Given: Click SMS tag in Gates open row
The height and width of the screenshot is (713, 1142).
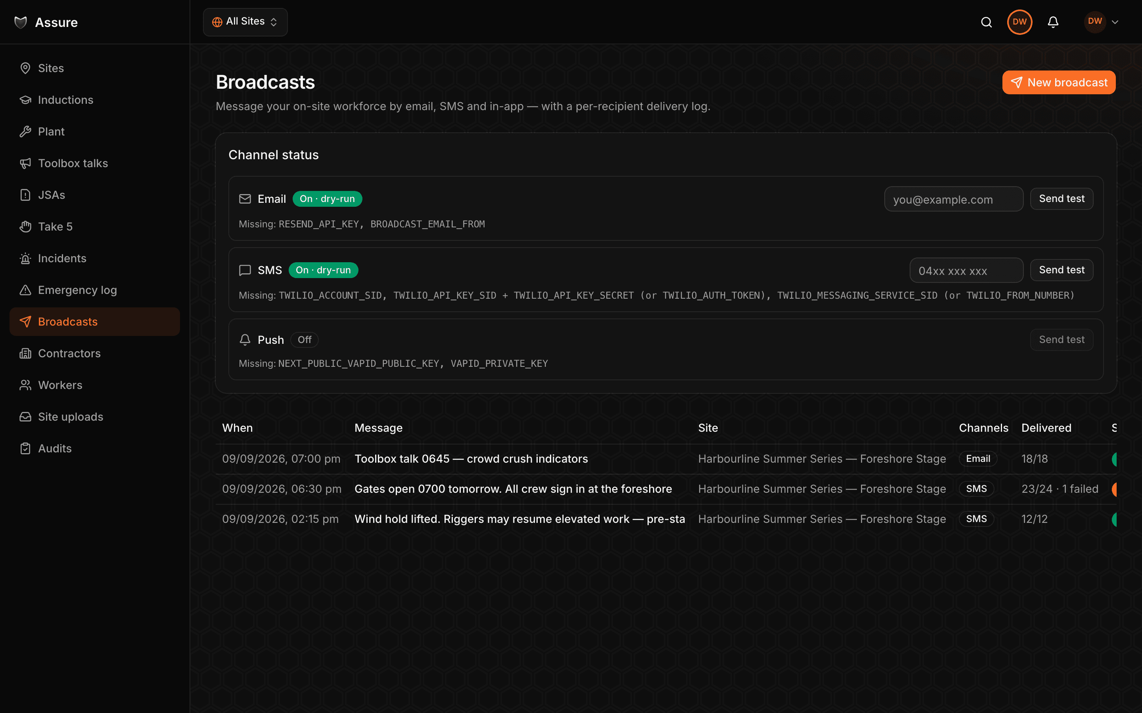Looking at the screenshot, I should 976,489.
